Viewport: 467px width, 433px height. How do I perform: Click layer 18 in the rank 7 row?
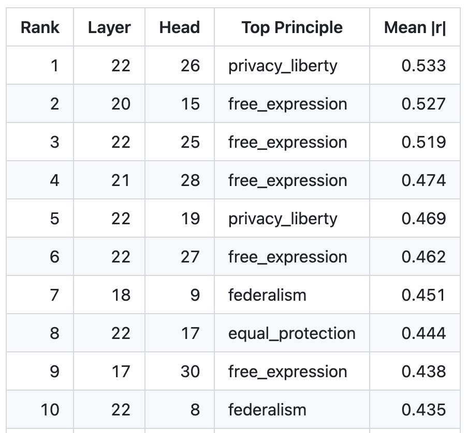[x=121, y=295]
